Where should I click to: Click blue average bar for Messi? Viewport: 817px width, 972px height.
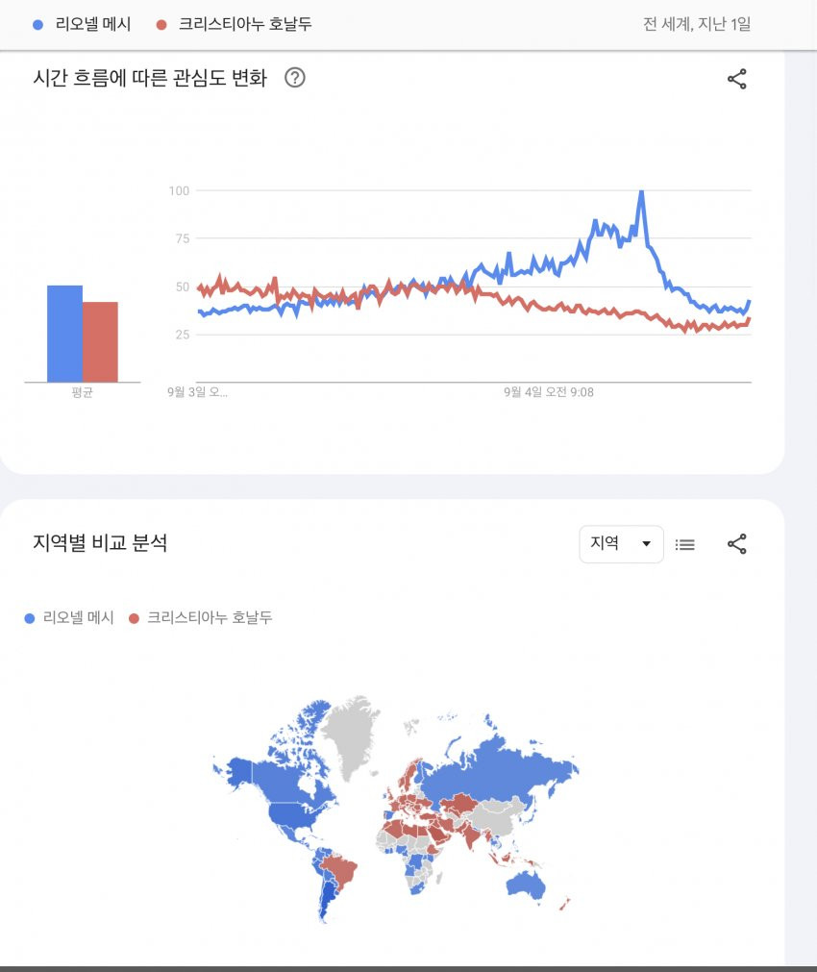pyautogui.click(x=64, y=334)
